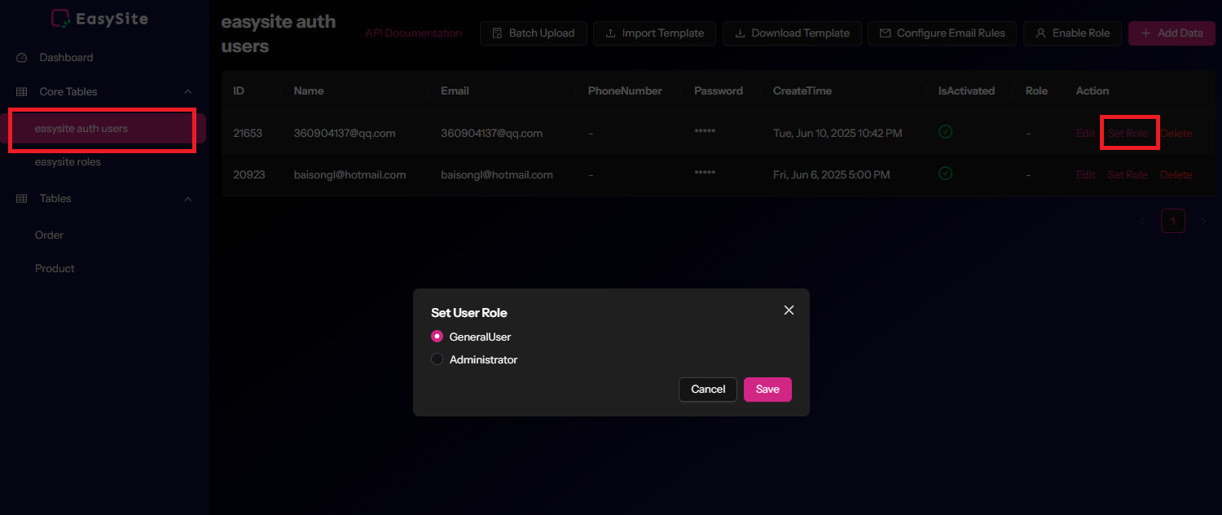Click the Dashboard gauge icon
1222x515 pixels.
click(x=22, y=58)
